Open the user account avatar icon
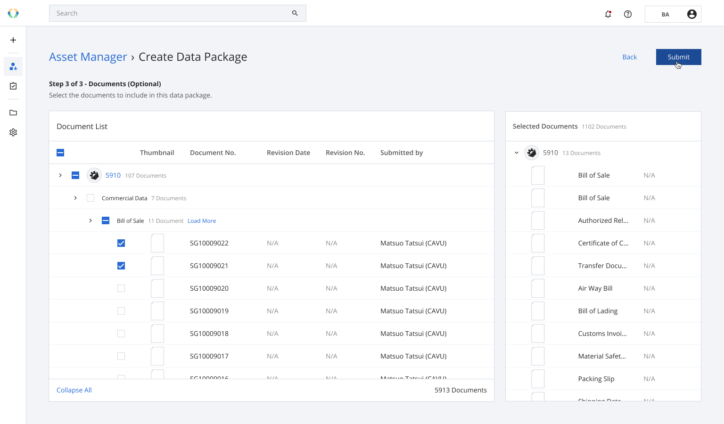 click(x=692, y=14)
